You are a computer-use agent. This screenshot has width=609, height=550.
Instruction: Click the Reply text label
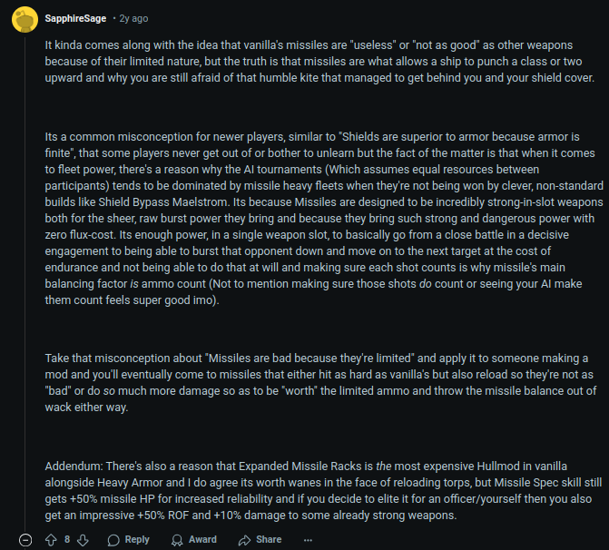pyautogui.click(x=137, y=539)
